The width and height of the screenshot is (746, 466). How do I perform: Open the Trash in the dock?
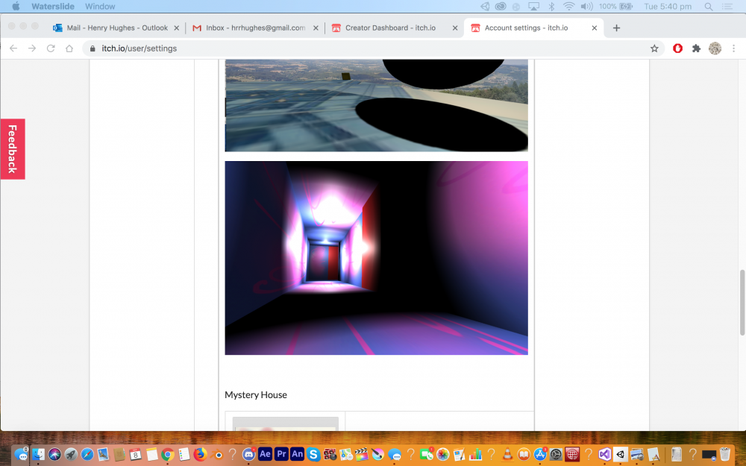(725, 454)
